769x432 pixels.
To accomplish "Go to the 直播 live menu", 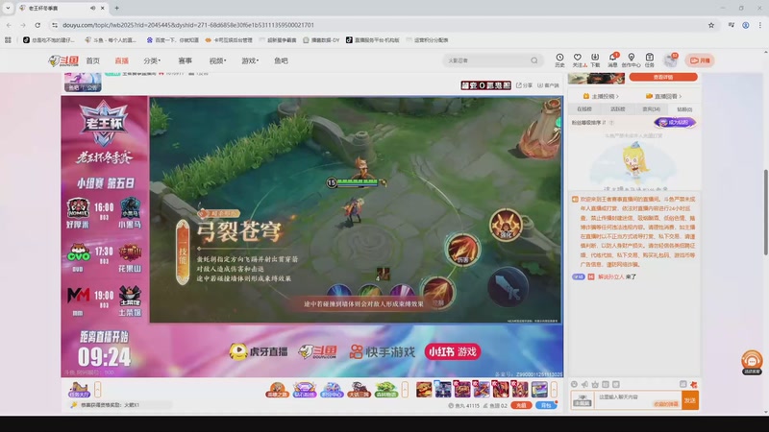I will 122,60.
